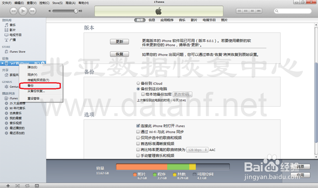Viewport: 318px width, 188px height.
Task: Open the Store(S) menu
Action: [57, 3]
